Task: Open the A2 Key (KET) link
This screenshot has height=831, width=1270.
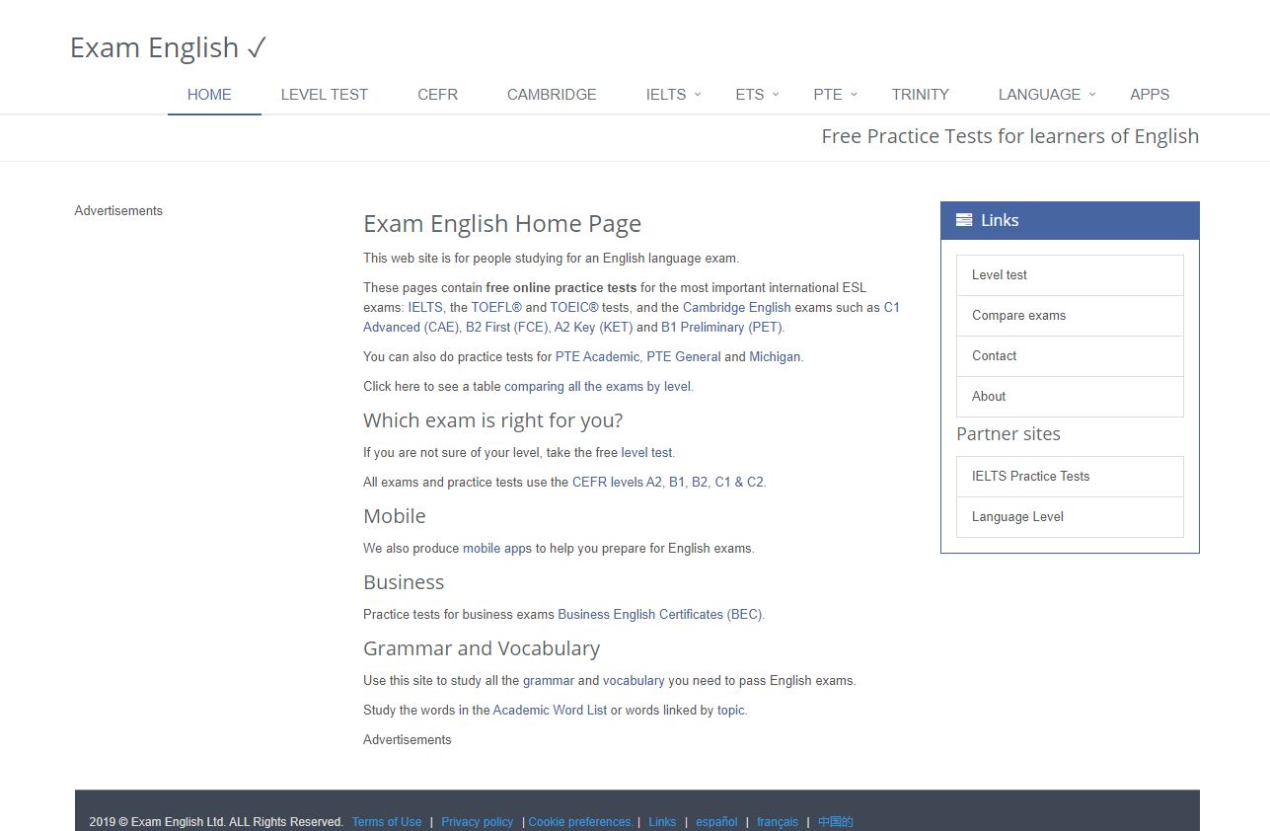Action: pos(594,327)
